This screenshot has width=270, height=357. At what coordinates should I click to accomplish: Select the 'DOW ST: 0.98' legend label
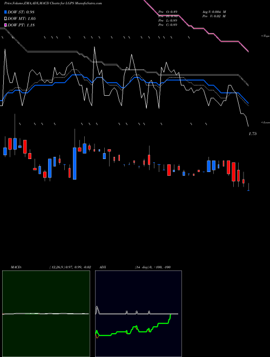click(x=21, y=12)
